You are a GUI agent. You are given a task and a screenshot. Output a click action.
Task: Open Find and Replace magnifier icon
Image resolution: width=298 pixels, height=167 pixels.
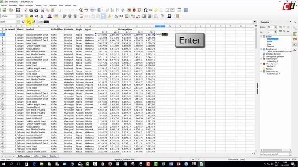(81, 10)
